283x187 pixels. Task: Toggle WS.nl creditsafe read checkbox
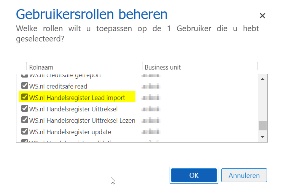[25, 86]
